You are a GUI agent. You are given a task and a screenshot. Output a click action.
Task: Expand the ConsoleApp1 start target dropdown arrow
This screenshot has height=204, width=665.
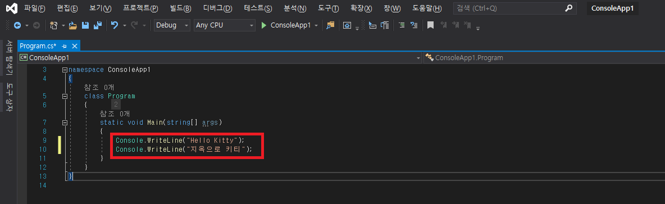pyautogui.click(x=316, y=25)
